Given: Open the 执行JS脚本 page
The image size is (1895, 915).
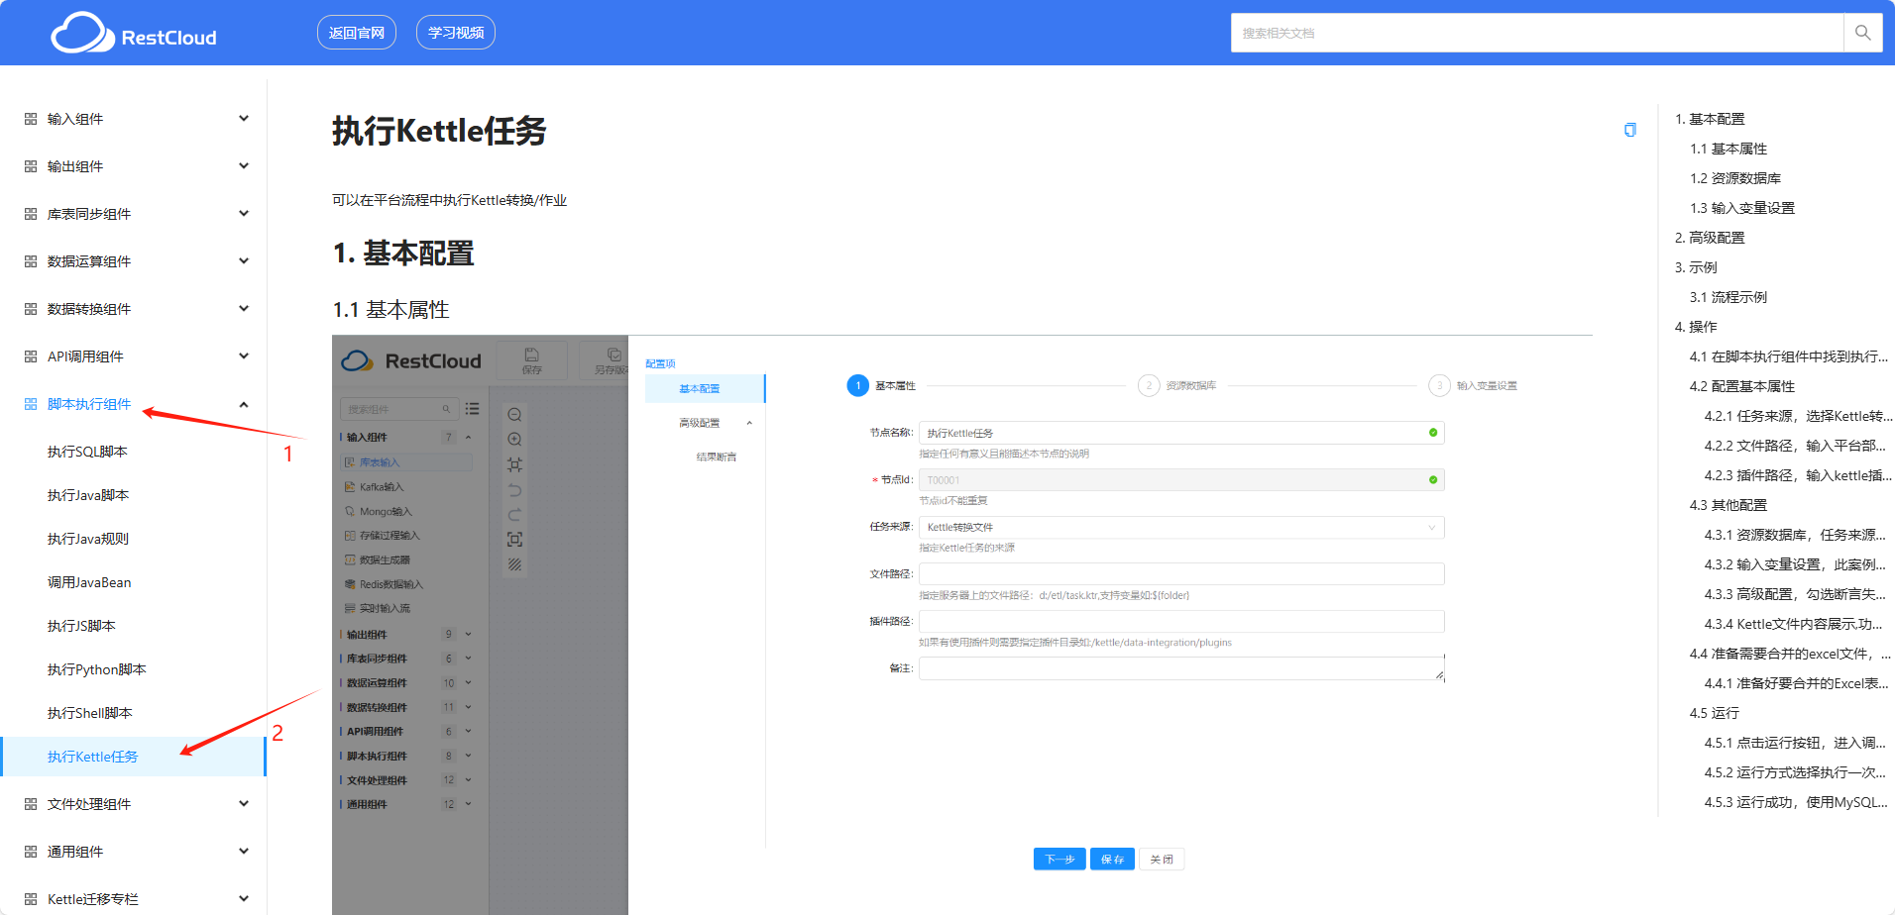Looking at the screenshot, I should point(81,626).
